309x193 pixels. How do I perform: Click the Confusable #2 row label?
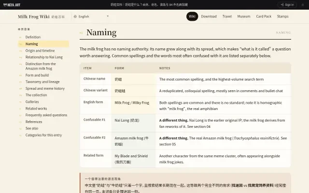94,138
